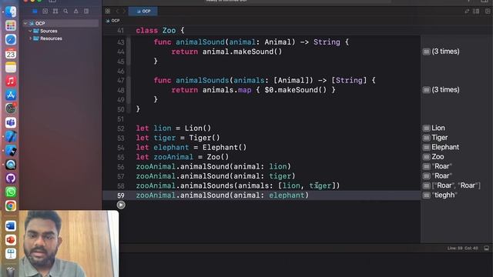Open Finder from the Dock
The image size is (493, 277).
click(x=11, y=12)
